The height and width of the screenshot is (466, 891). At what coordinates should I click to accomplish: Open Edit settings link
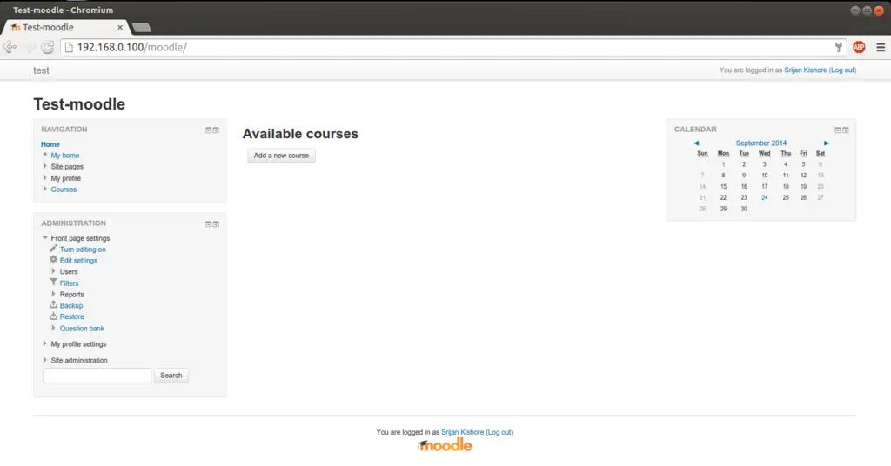click(78, 261)
